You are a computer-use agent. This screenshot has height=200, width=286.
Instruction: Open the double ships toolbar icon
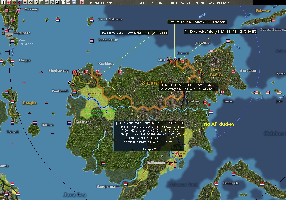point(36,2)
